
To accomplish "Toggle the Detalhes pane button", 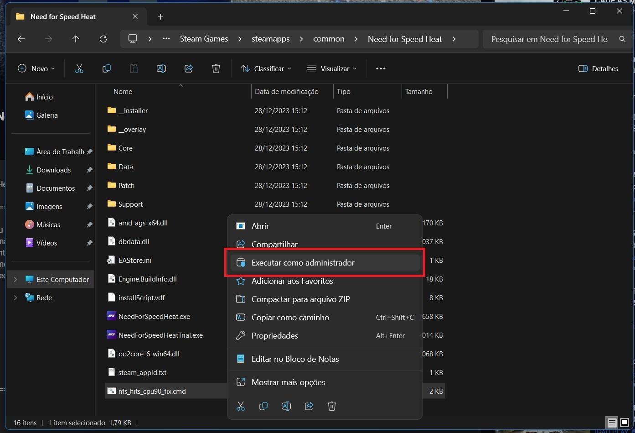I will (598, 68).
